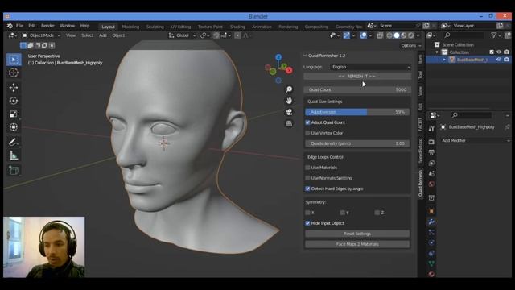Click the REMESH IT button
Image resolution: width=515 pixels, height=290 pixels.
357,76
